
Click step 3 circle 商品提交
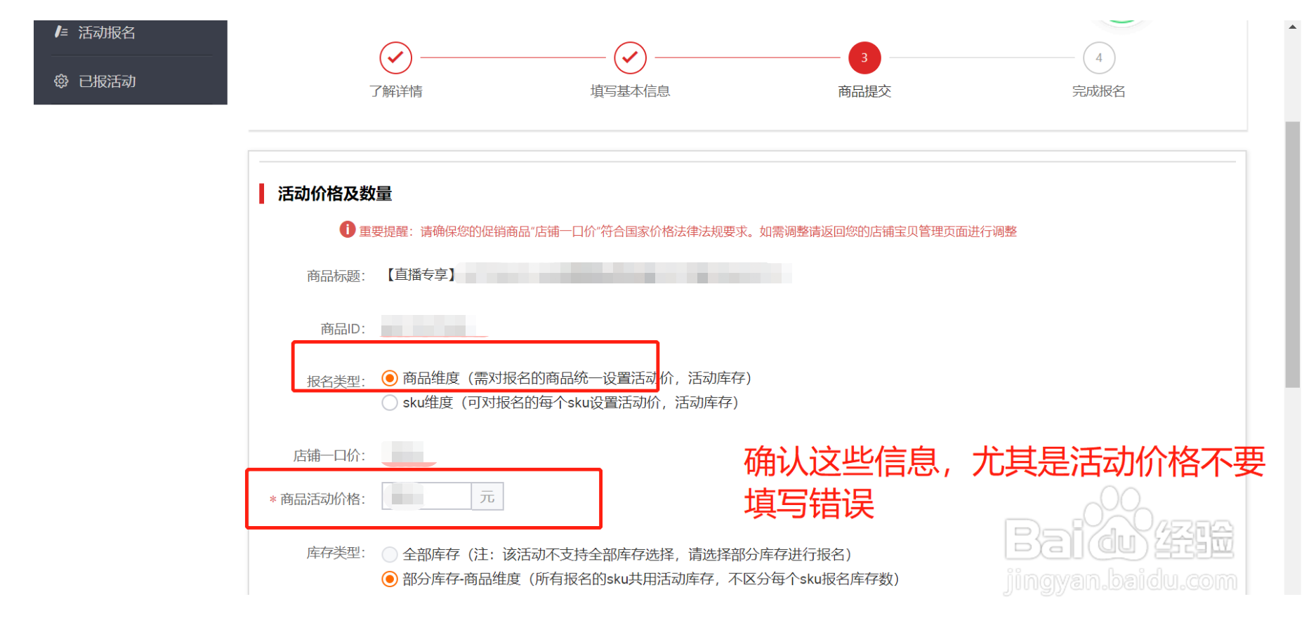pos(864,58)
